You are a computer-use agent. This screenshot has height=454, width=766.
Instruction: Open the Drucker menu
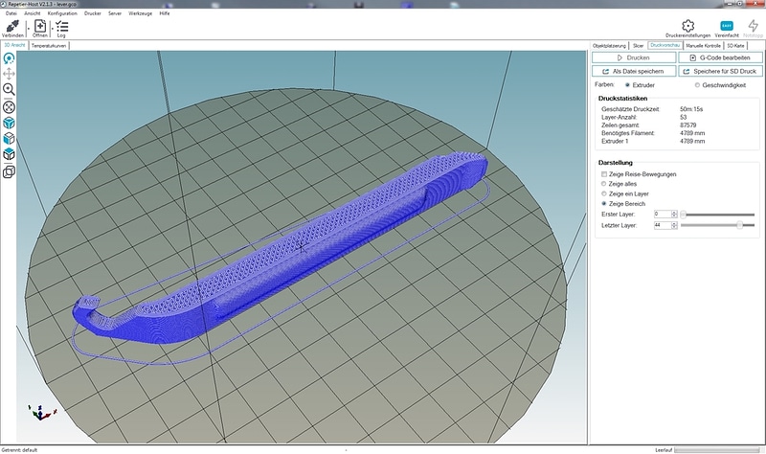point(92,13)
